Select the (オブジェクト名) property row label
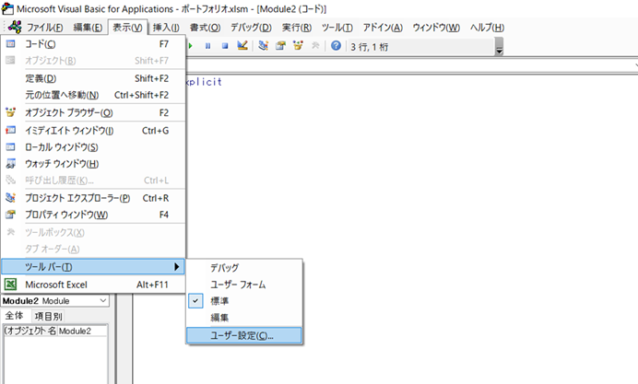 tap(30, 332)
